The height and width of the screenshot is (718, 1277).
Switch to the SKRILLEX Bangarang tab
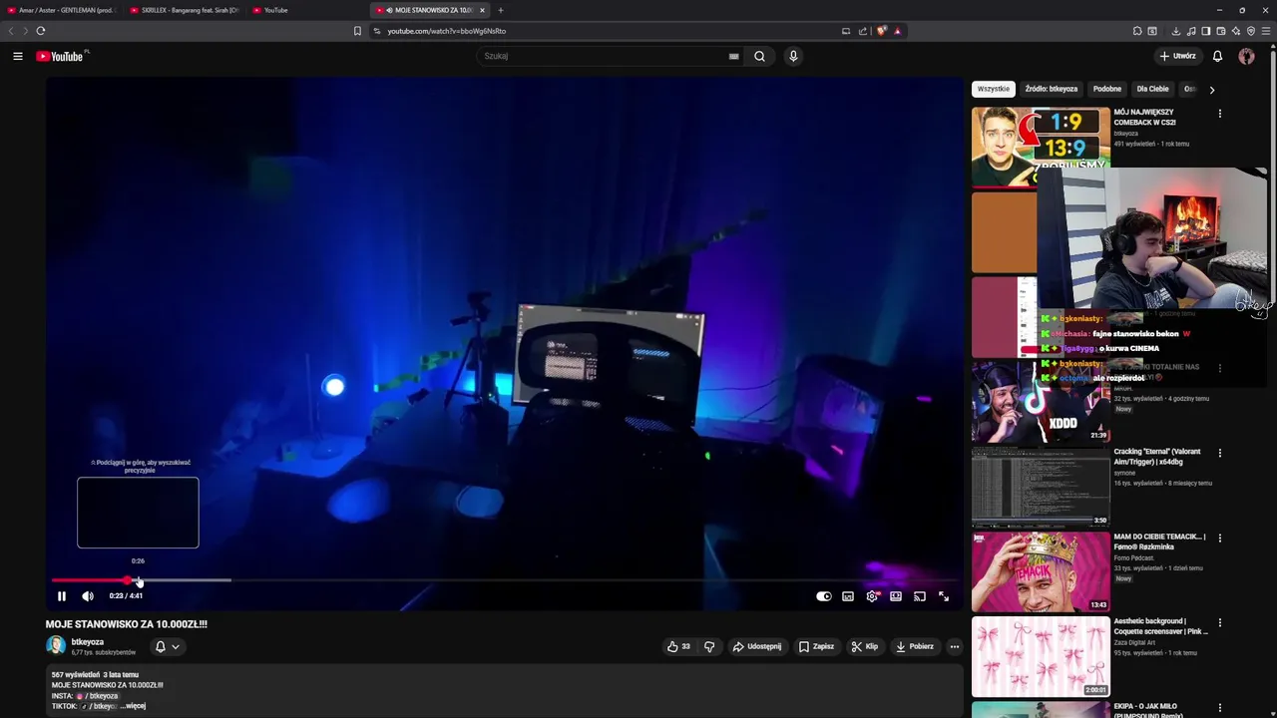[x=185, y=10]
